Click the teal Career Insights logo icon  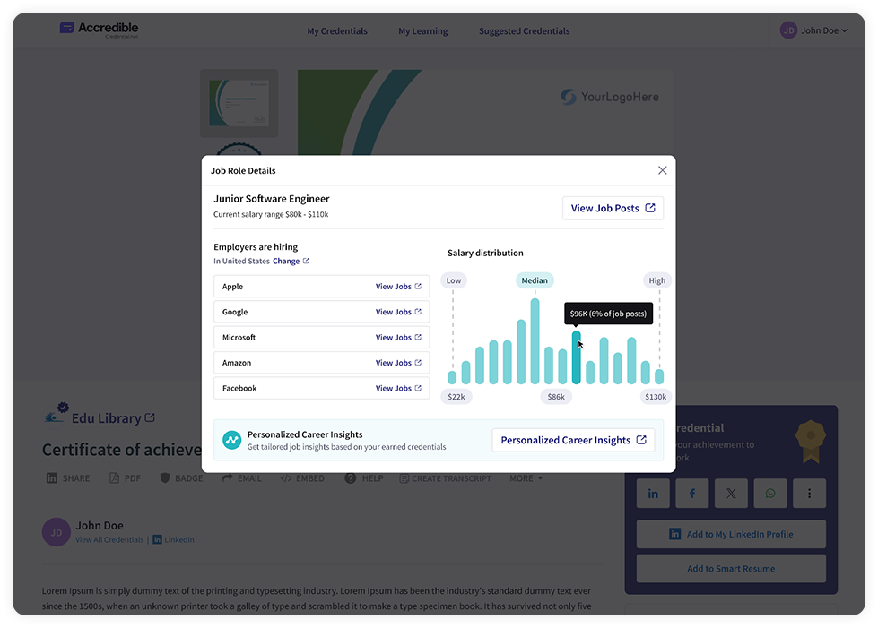click(x=231, y=440)
